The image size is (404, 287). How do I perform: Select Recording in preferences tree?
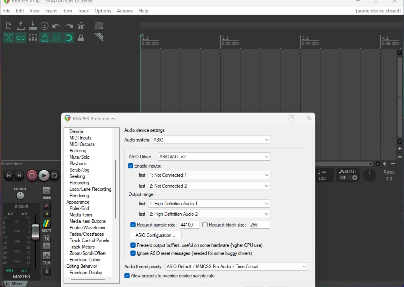[79, 183]
